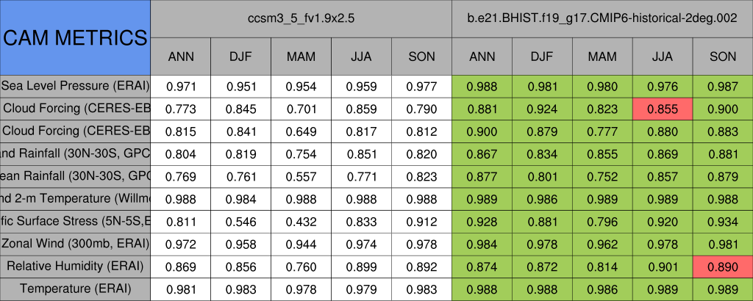Select the 0.649 Cloud Forcing MAM value
The image size is (753, 301).
pyautogui.click(x=301, y=131)
